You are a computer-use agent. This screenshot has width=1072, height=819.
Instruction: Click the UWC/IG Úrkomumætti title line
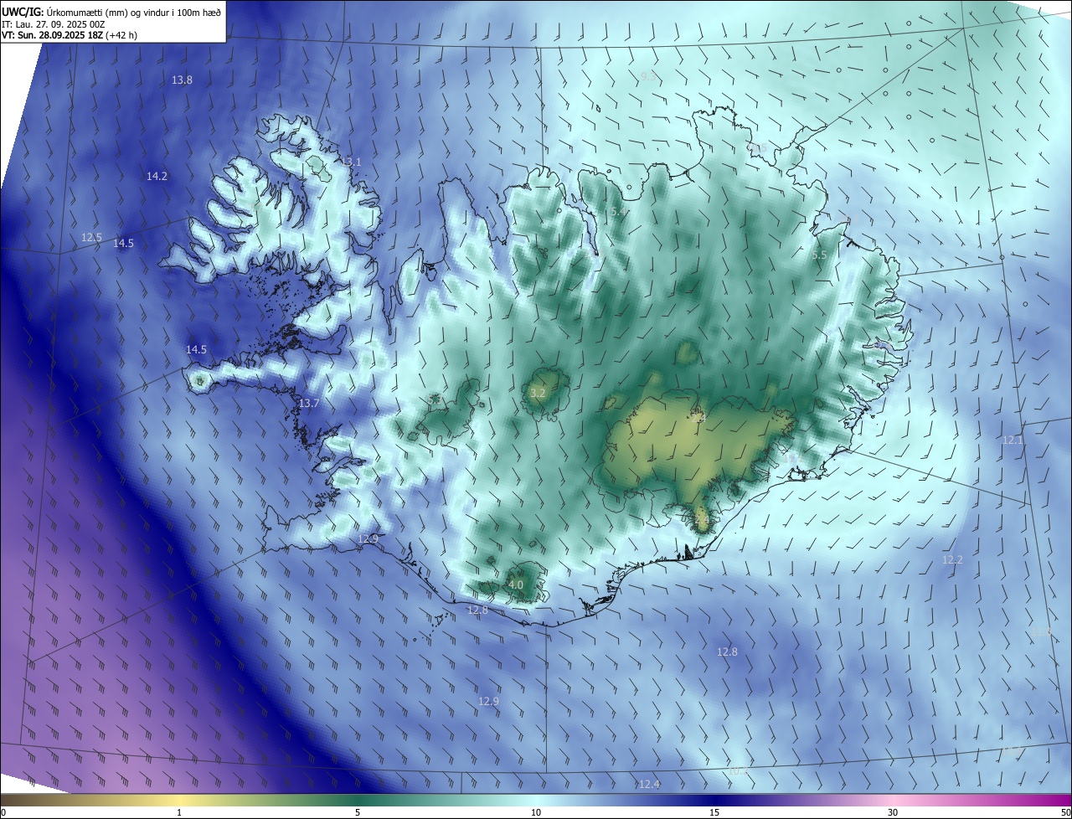[111, 11]
